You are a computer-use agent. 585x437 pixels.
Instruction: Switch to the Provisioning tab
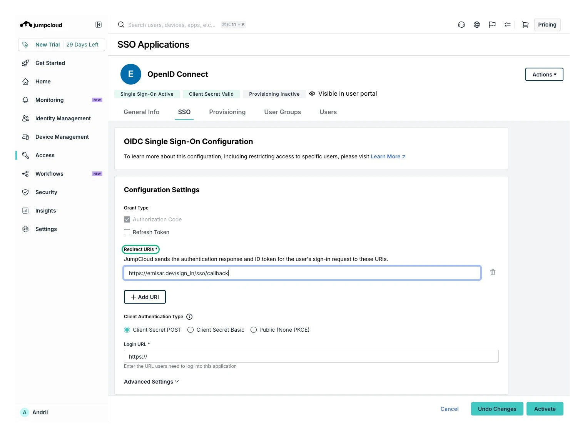click(227, 112)
